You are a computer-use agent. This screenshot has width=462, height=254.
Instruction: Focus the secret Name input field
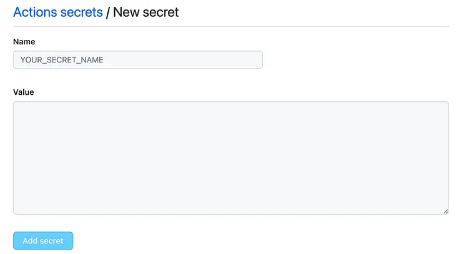click(x=137, y=60)
